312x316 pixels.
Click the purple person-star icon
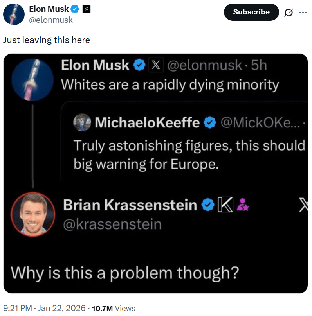tap(243, 204)
